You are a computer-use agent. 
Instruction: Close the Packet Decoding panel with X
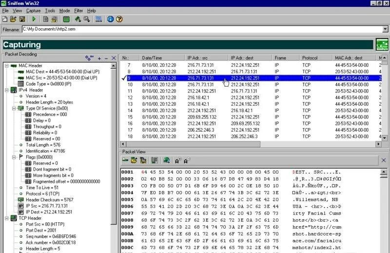click(114, 58)
